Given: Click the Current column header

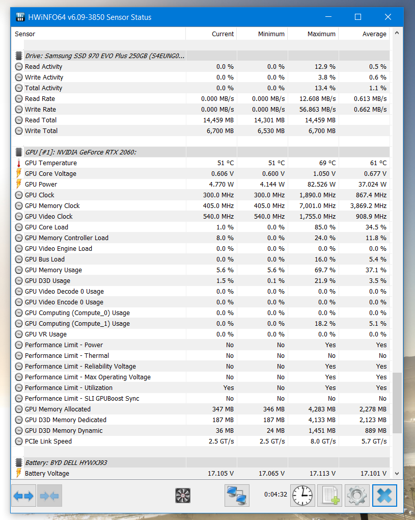Looking at the screenshot, I should [211, 34].
